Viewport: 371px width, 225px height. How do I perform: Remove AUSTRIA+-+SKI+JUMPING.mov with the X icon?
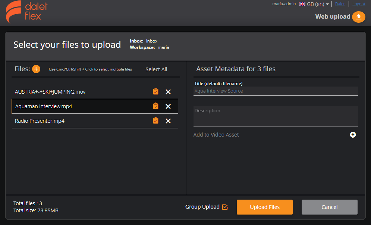[168, 91]
